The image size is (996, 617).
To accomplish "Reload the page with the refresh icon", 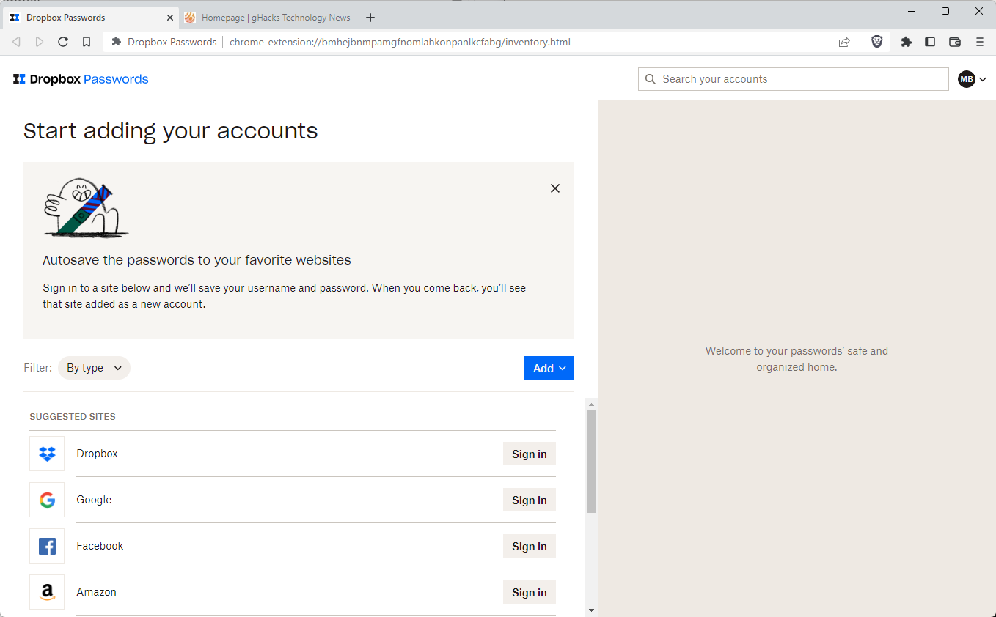I will click(63, 42).
